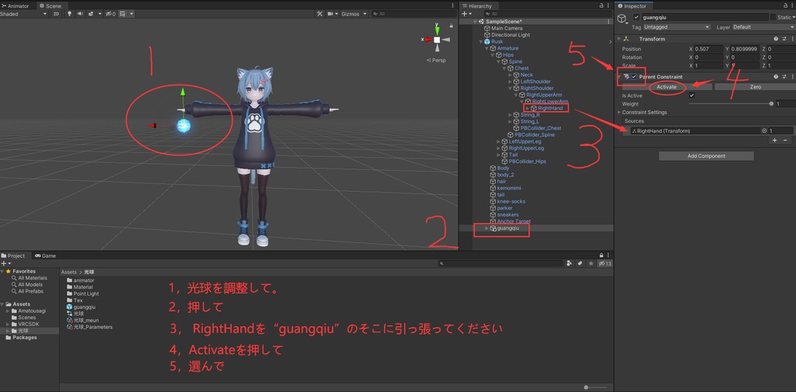Open the grid settings dropdown arrow
This screenshot has width=796, height=392.
click(x=131, y=14)
